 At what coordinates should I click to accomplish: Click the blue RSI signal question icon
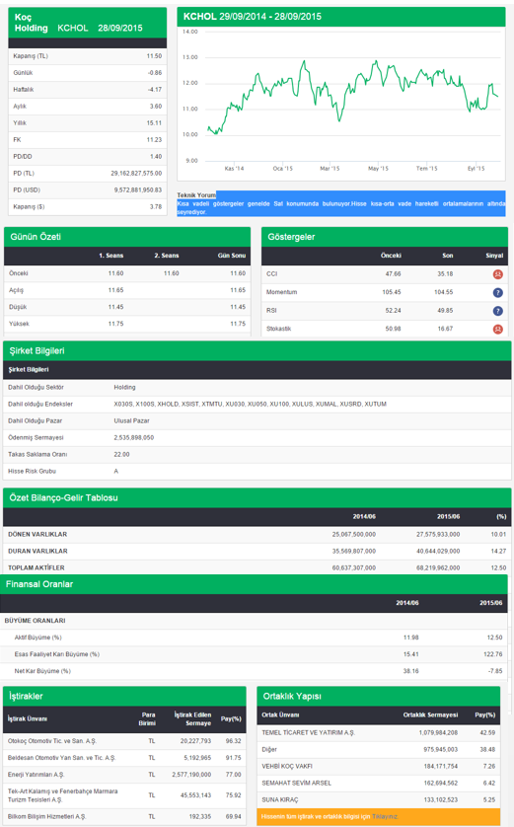click(x=497, y=311)
